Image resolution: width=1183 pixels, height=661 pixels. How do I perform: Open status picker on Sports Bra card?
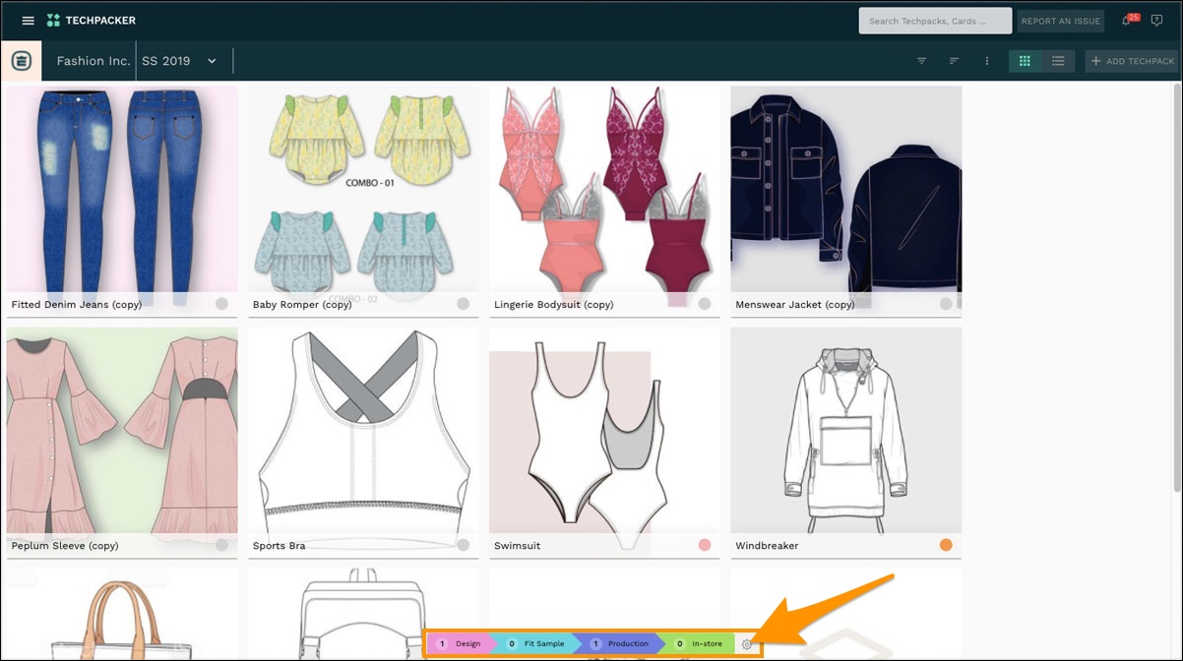(463, 545)
